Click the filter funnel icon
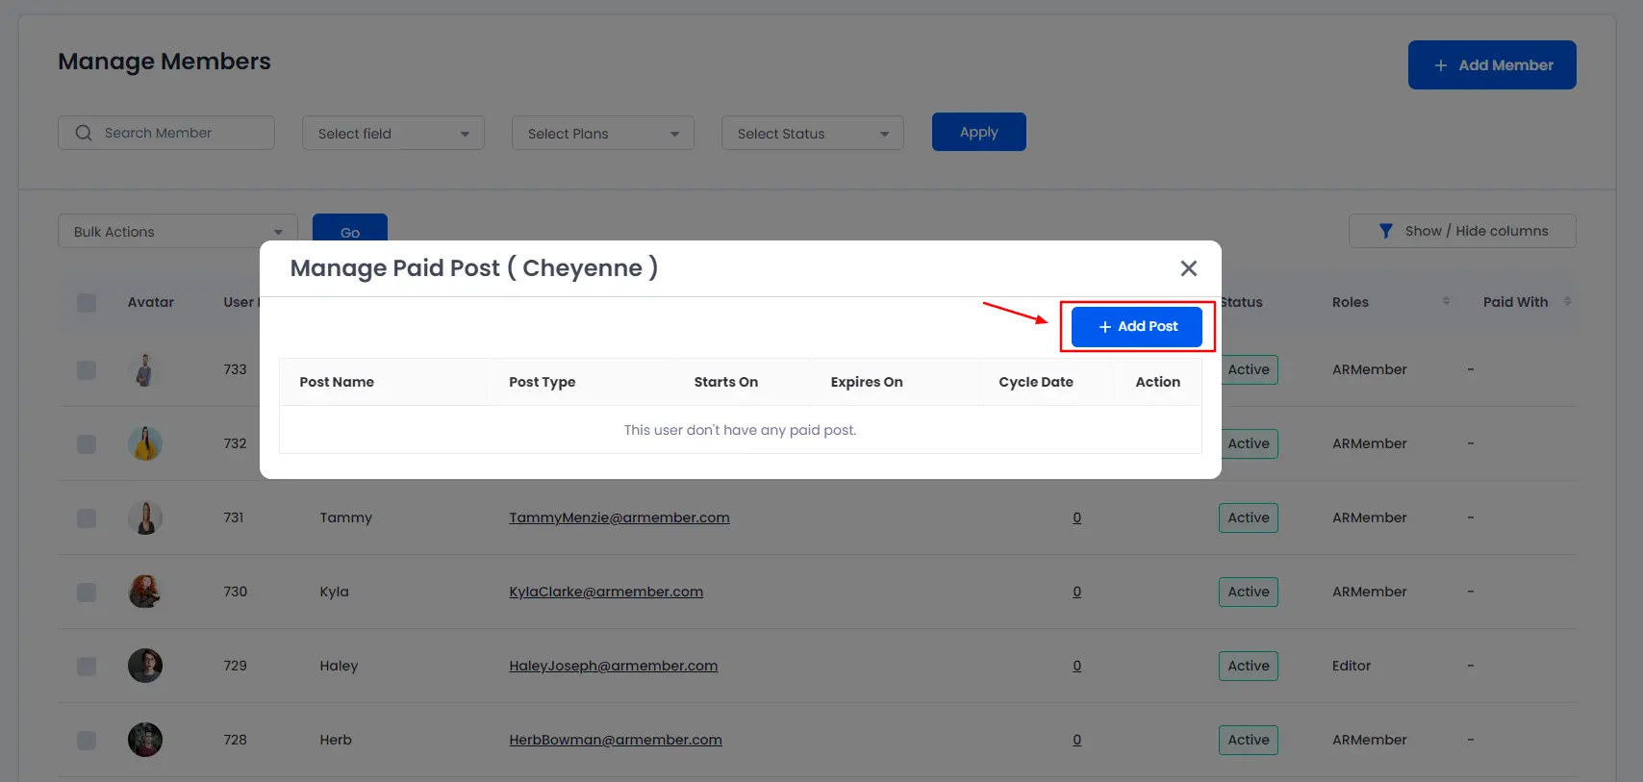 1385,231
